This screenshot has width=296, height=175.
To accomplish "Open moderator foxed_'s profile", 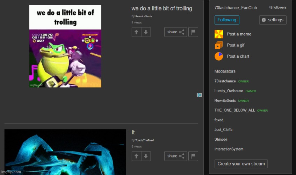I will (x=220, y=120).
